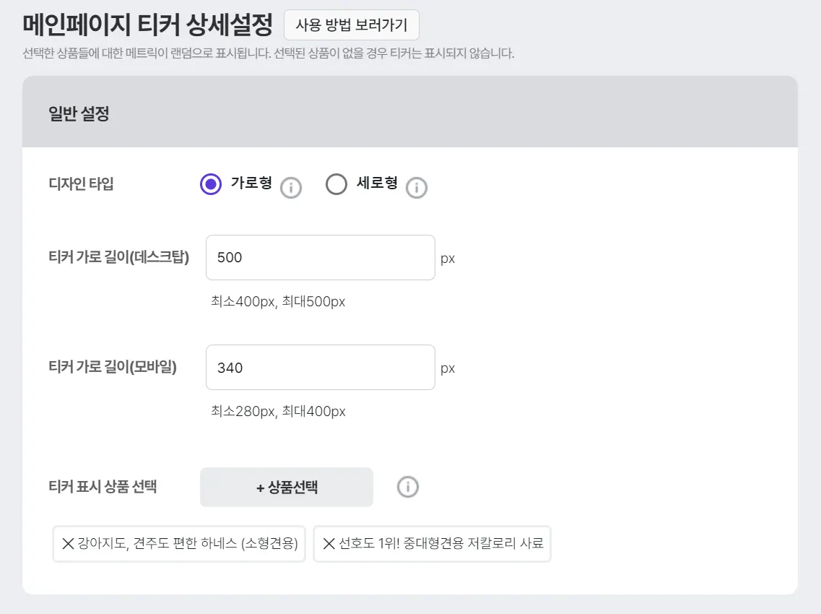The width and height of the screenshot is (821, 614).
Task: Click the info icon next to 세로형
Action: point(417,188)
